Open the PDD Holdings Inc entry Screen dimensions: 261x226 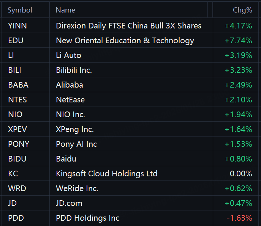(87, 218)
